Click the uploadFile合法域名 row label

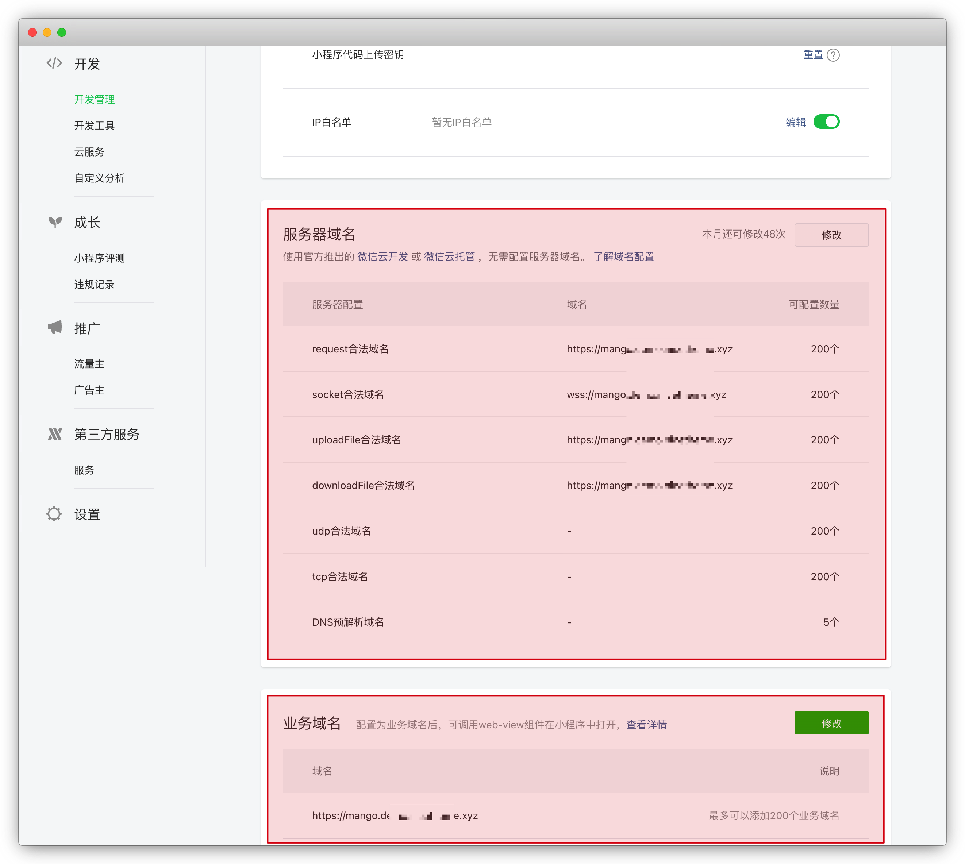[x=357, y=440]
